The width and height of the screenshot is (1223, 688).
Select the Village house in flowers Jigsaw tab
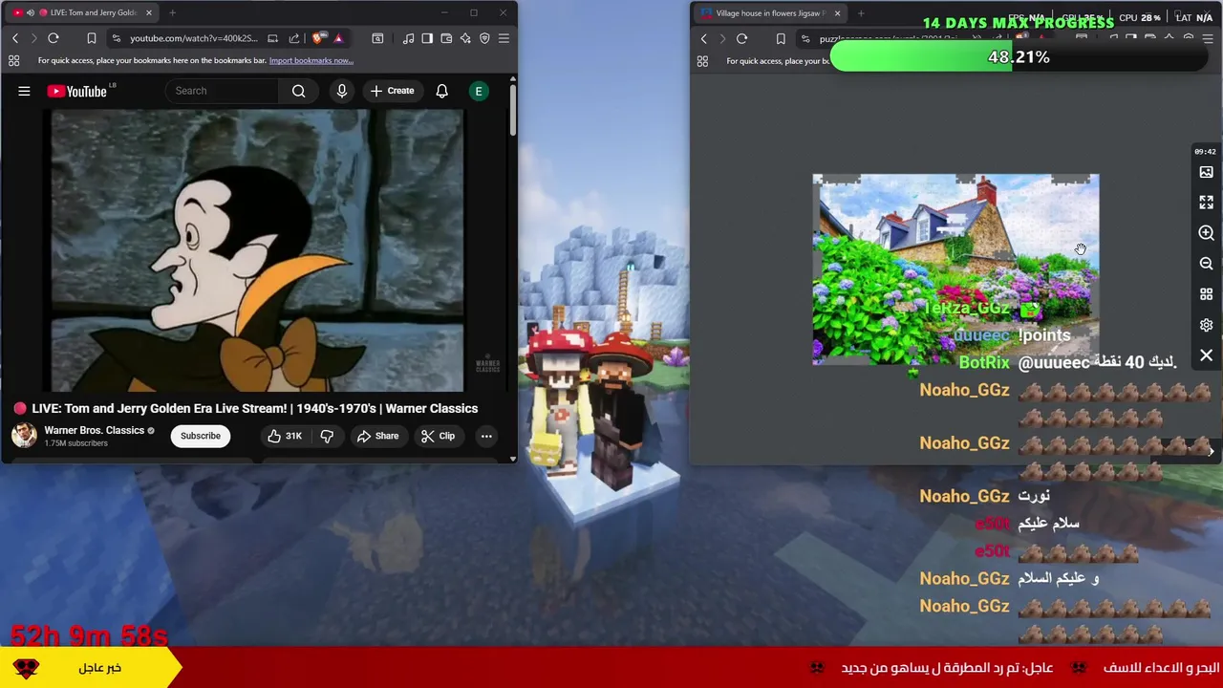[x=769, y=13]
